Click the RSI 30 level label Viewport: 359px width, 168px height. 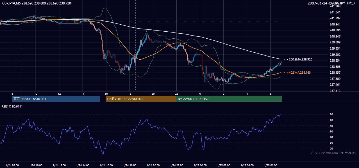tap(331, 143)
